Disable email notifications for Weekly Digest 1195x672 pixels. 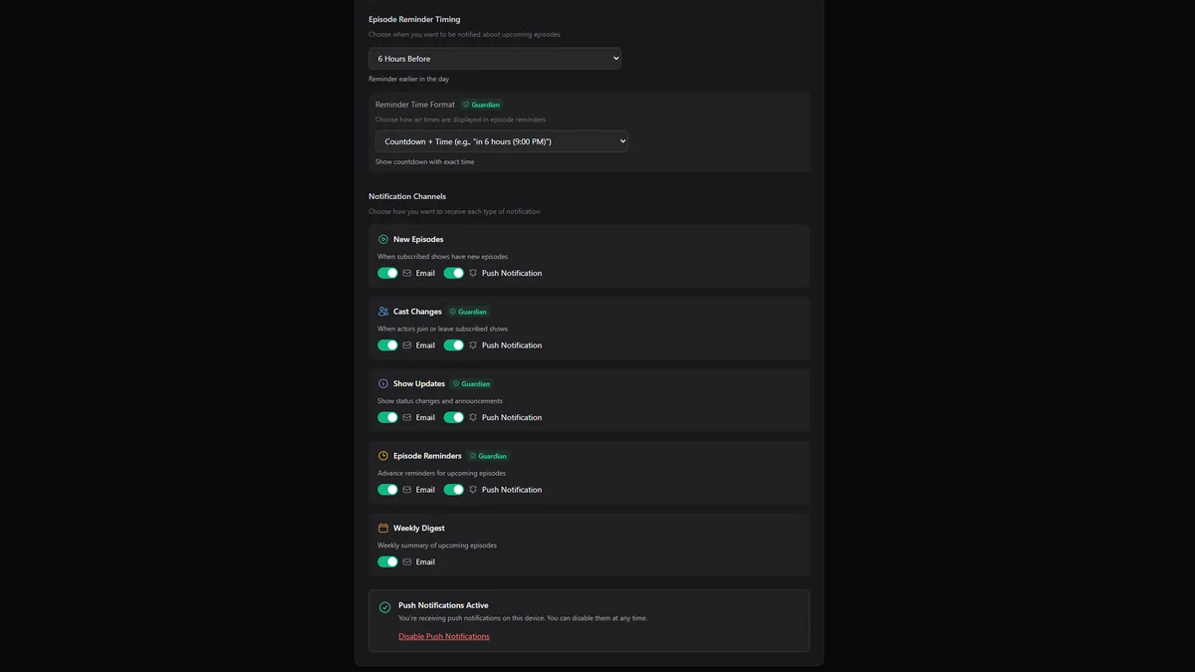point(388,561)
